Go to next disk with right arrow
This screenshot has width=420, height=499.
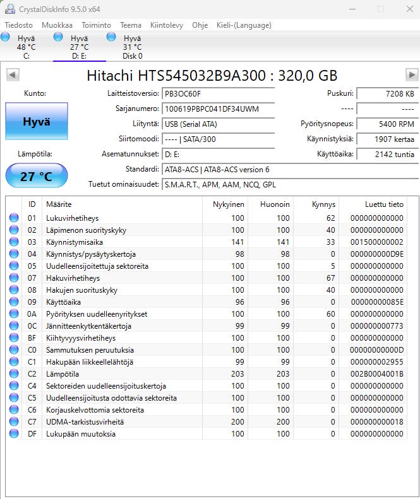click(411, 76)
